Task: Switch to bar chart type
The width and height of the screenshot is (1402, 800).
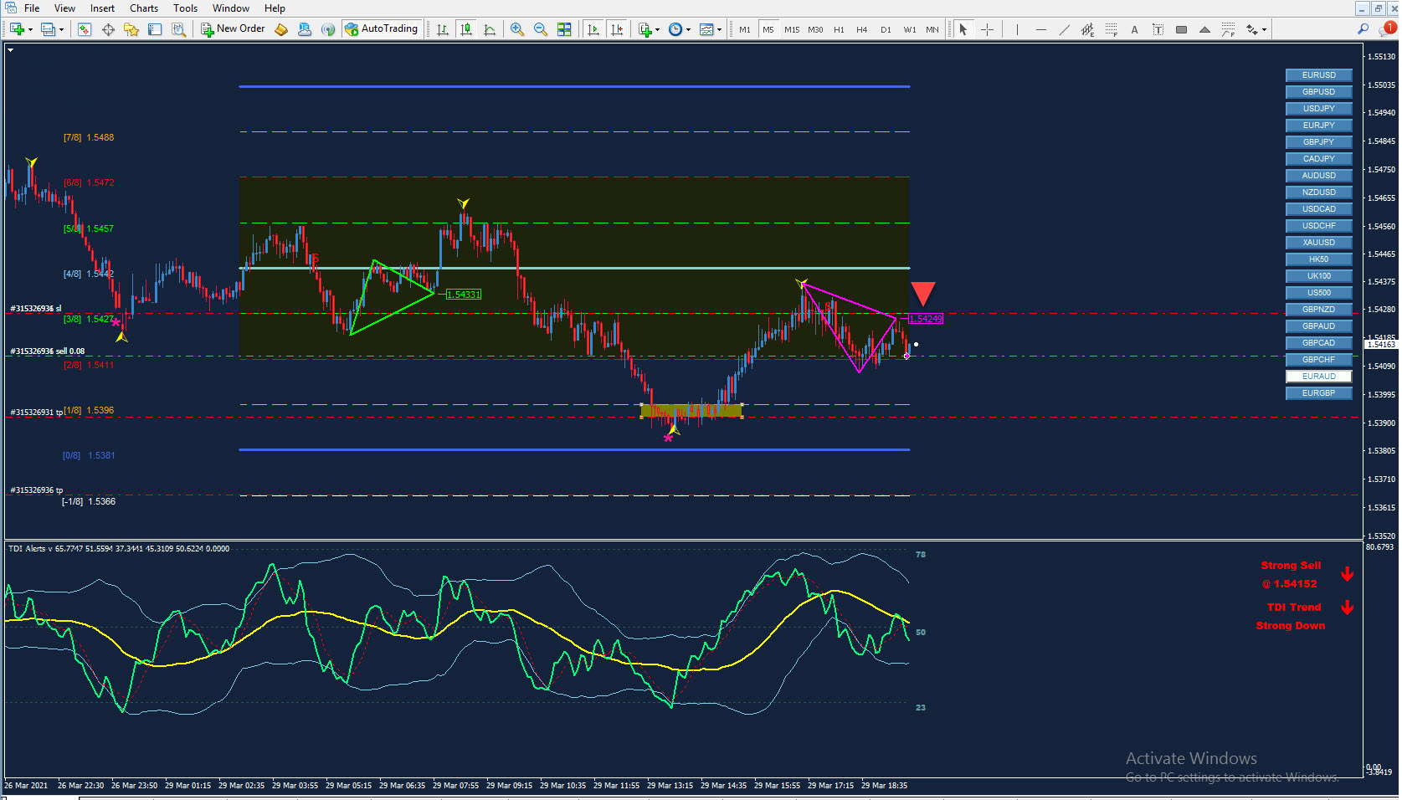Action: (443, 29)
